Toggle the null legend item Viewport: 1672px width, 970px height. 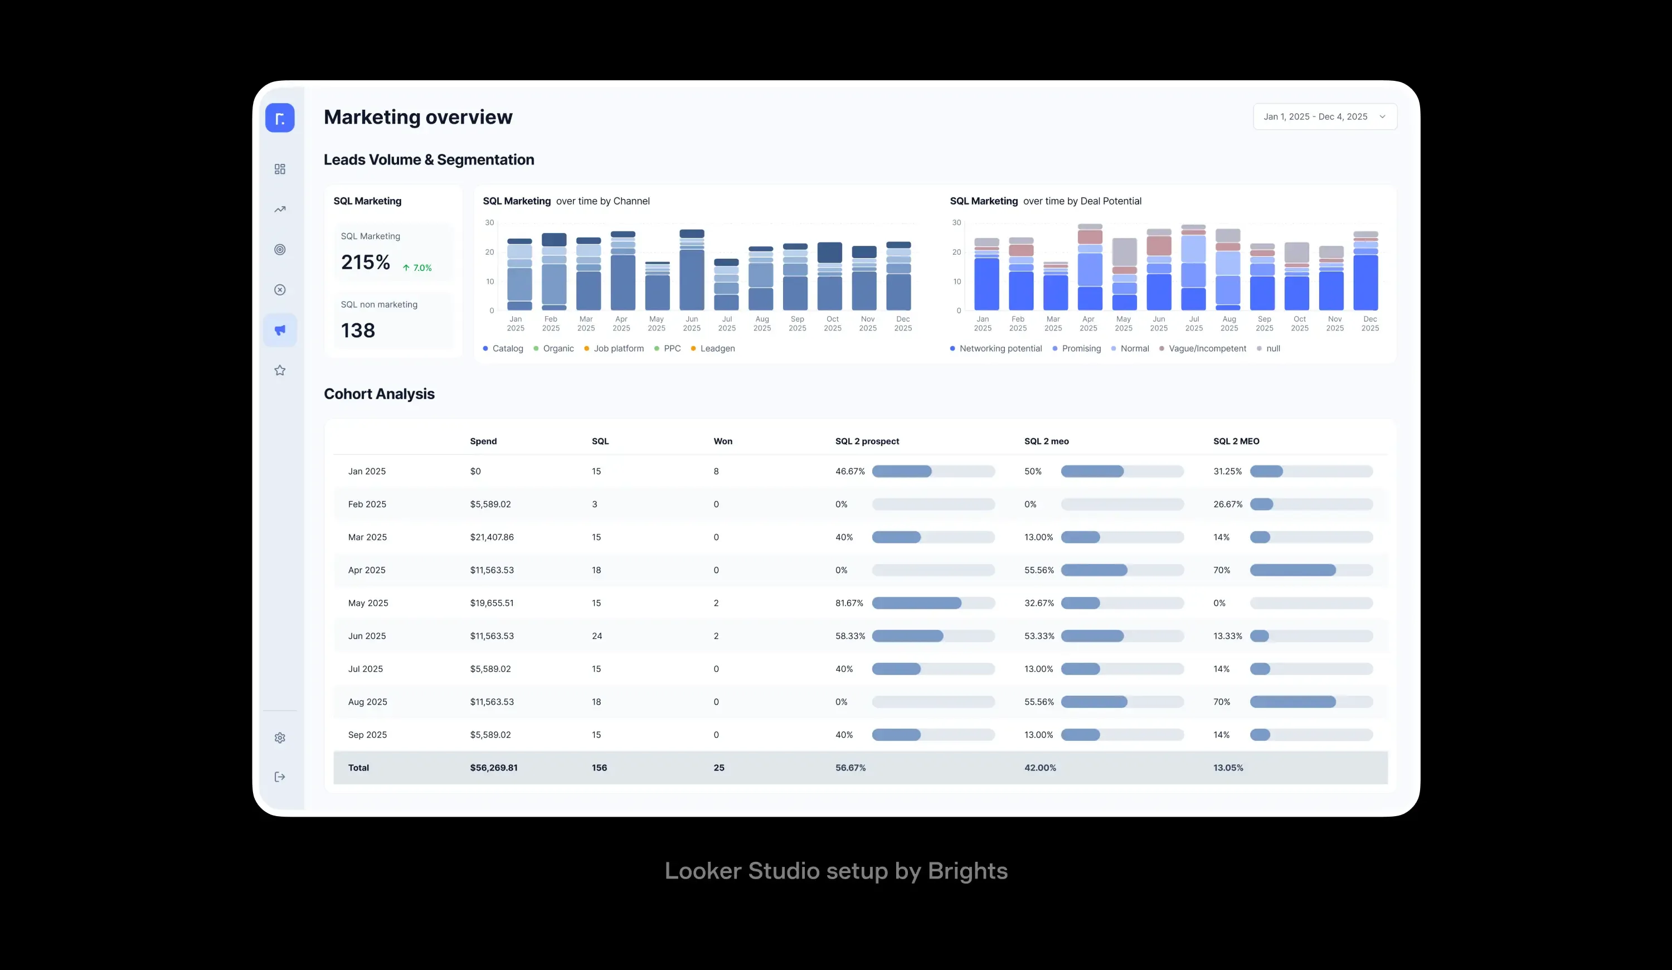1268,348
